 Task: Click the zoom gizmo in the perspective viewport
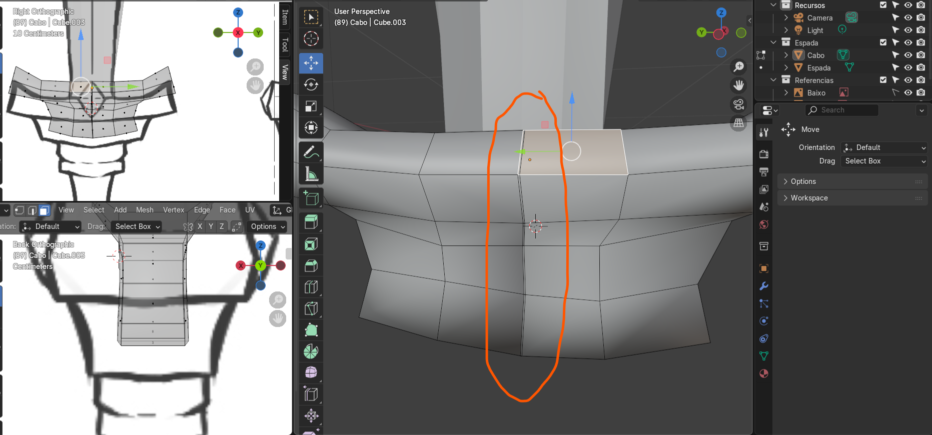738,66
